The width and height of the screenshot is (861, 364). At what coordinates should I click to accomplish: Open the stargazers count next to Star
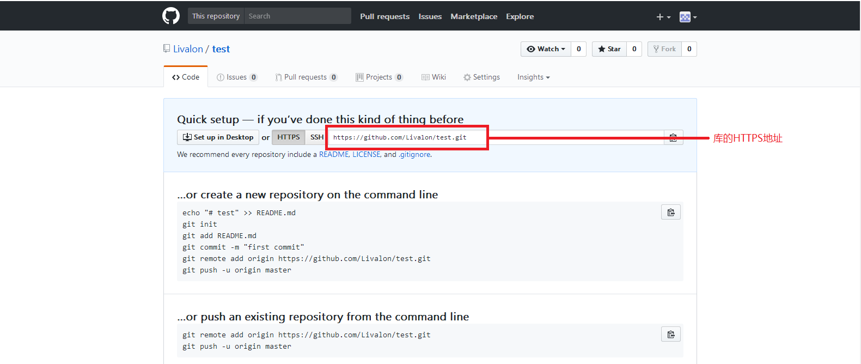(634, 49)
